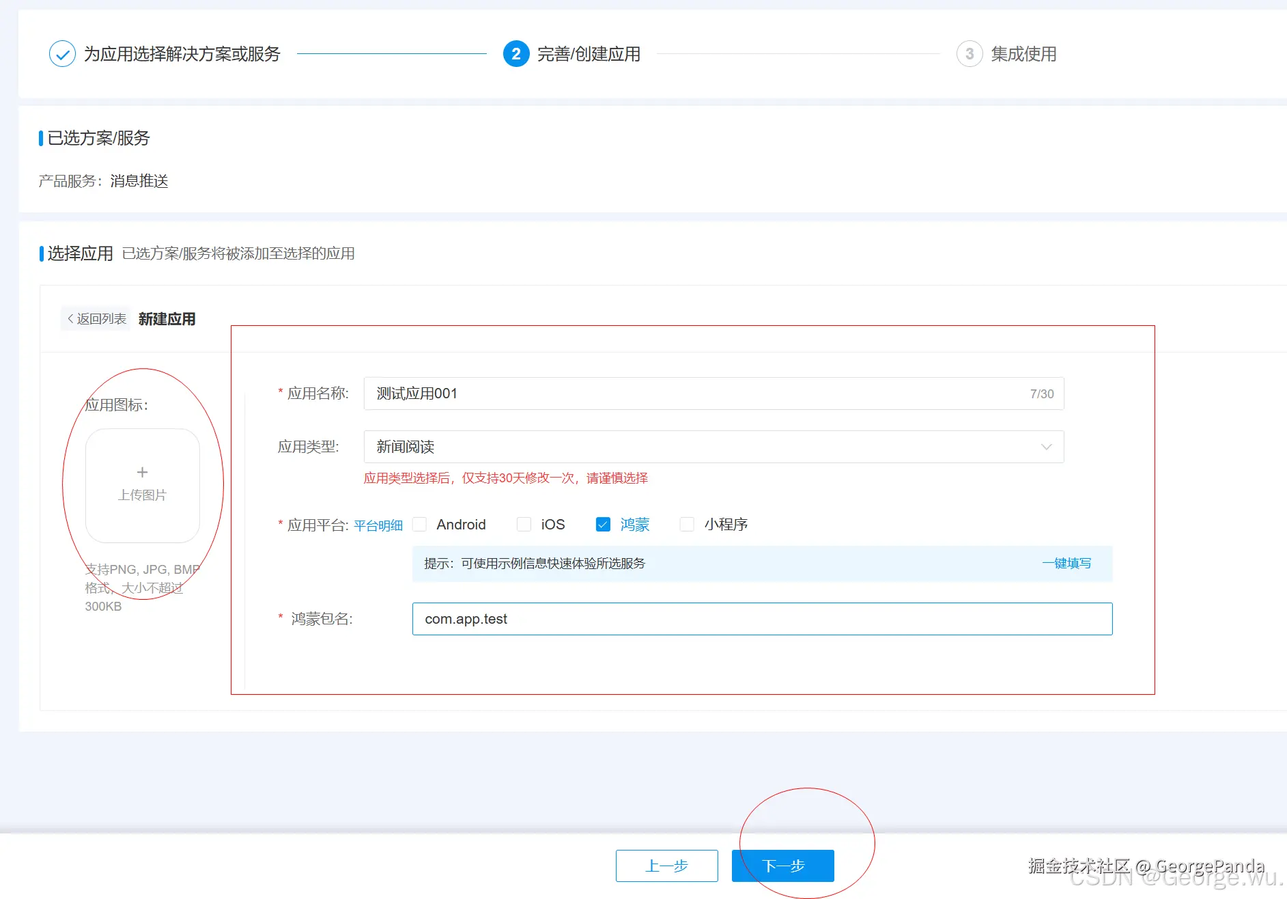Viewport: 1287px width, 899px height.
Task: Check the 小程序 platform checkbox
Action: (x=687, y=525)
